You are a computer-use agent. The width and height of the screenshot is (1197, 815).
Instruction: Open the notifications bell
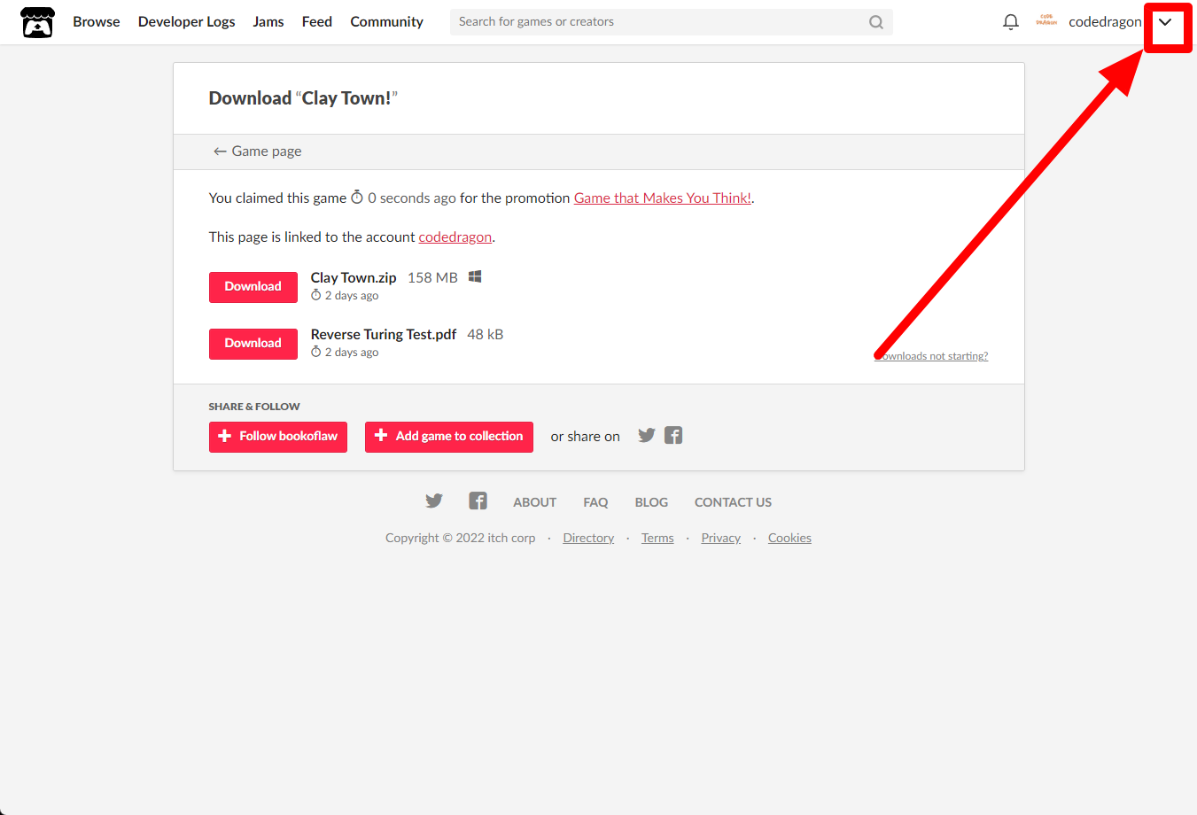(x=1010, y=22)
